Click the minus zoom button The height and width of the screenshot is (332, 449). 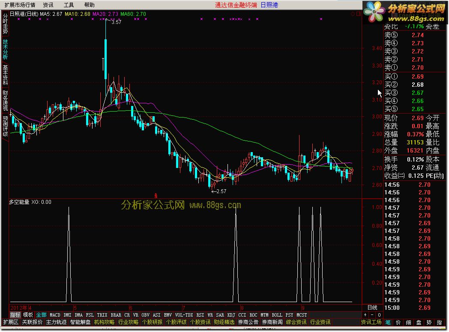click(x=372, y=315)
